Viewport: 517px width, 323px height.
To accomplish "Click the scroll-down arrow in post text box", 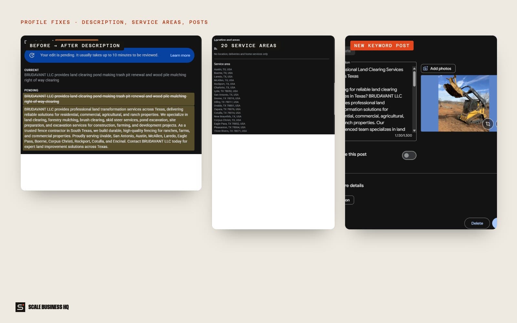I will tap(414, 130).
